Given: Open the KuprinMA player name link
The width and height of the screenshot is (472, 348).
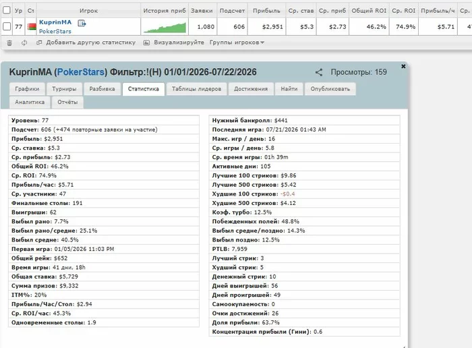Looking at the screenshot, I should point(55,22).
